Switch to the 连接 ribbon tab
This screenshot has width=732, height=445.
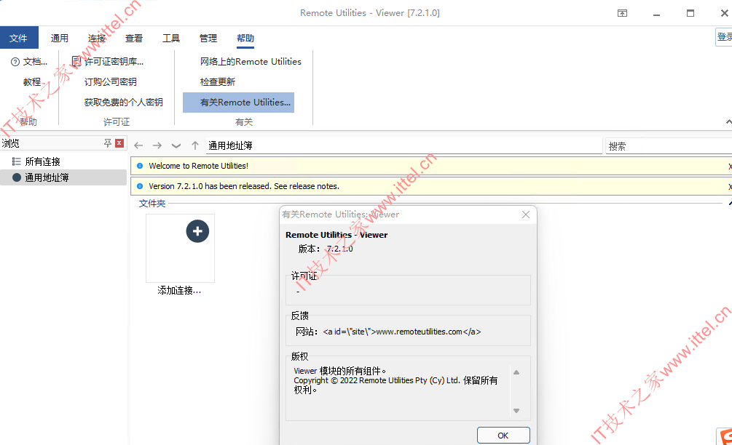click(x=97, y=39)
